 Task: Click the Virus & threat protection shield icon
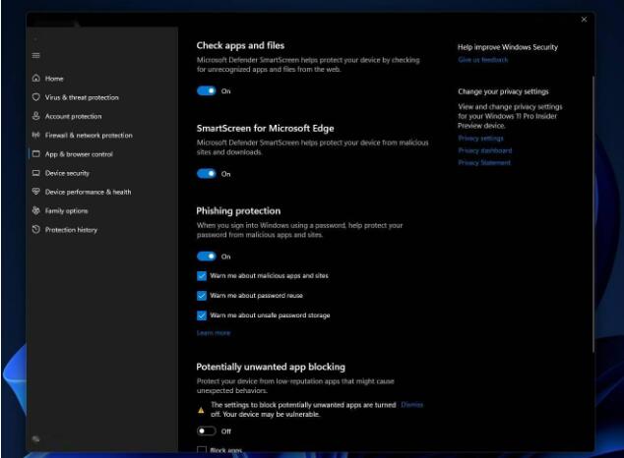coord(36,97)
